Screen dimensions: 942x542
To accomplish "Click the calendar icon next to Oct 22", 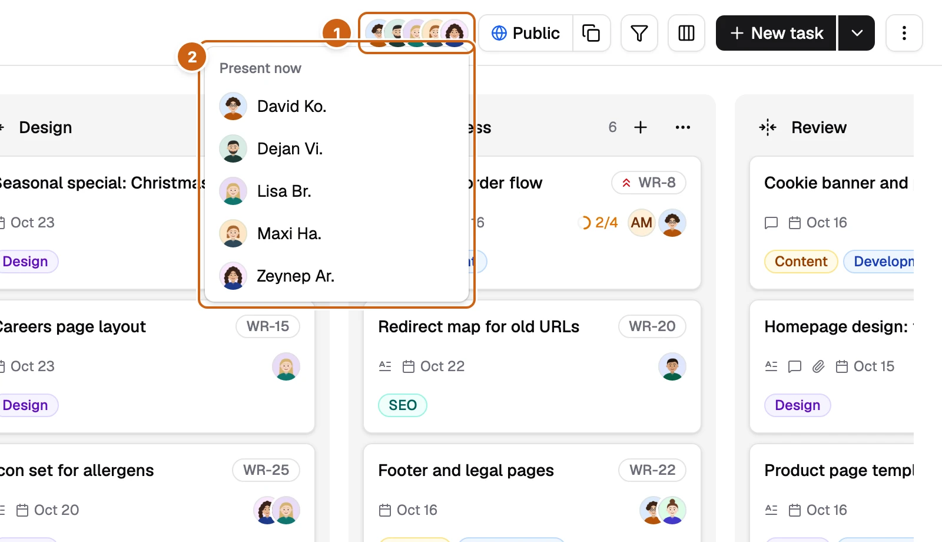I will tap(409, 366).
